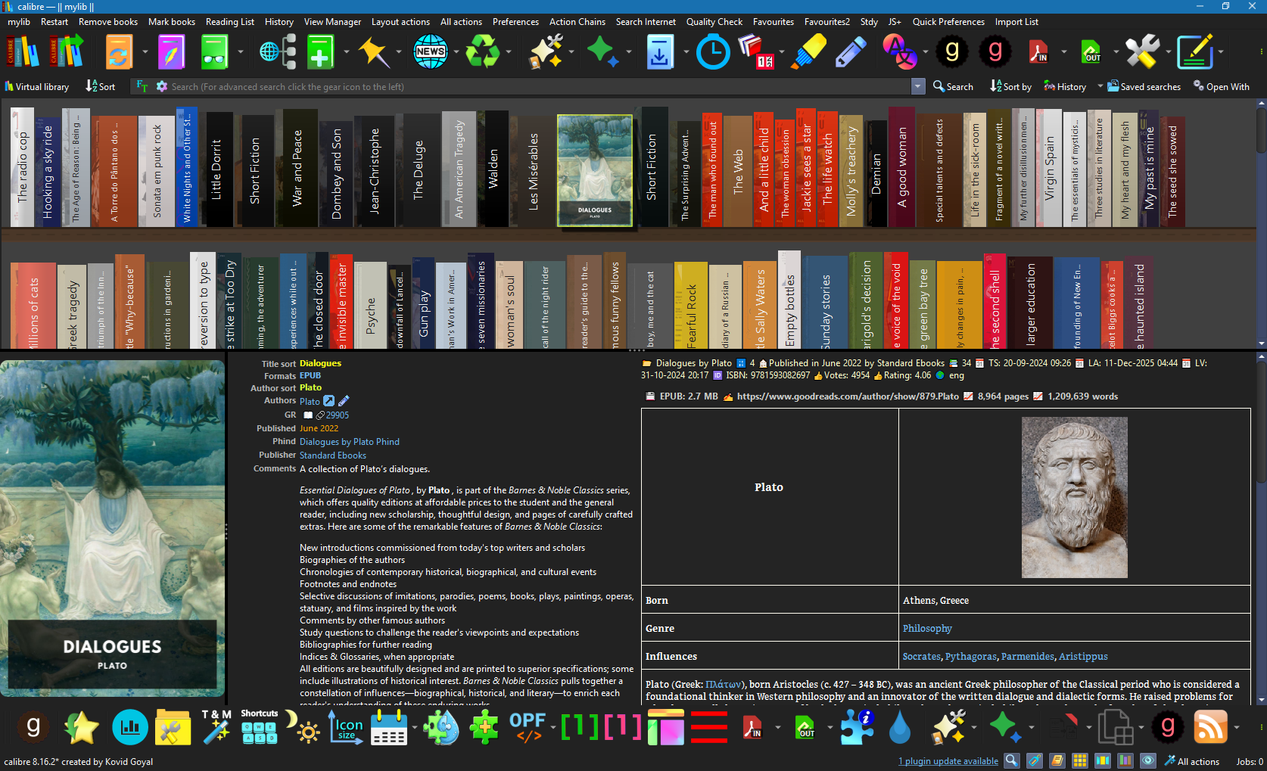Click the Icon size tool
1267x771 pixels.
(345, 727)
